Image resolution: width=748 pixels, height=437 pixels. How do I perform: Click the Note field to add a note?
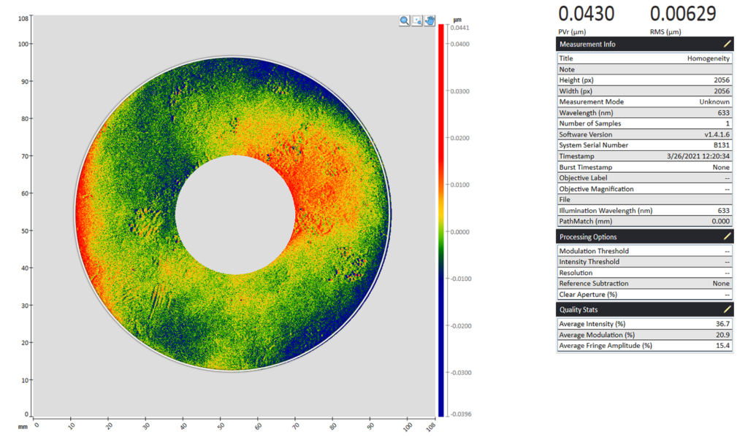(x=643, y=69)
